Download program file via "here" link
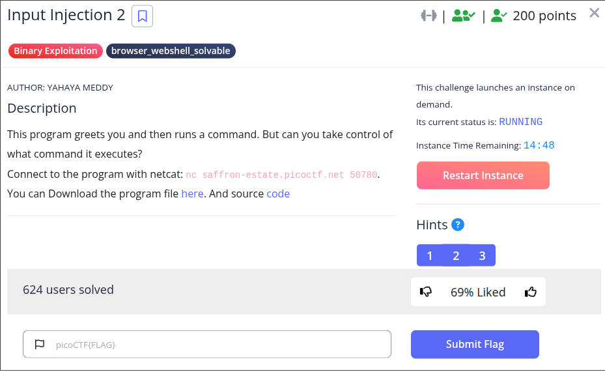Viewport: 605px width, 372px height. (192, 193)
